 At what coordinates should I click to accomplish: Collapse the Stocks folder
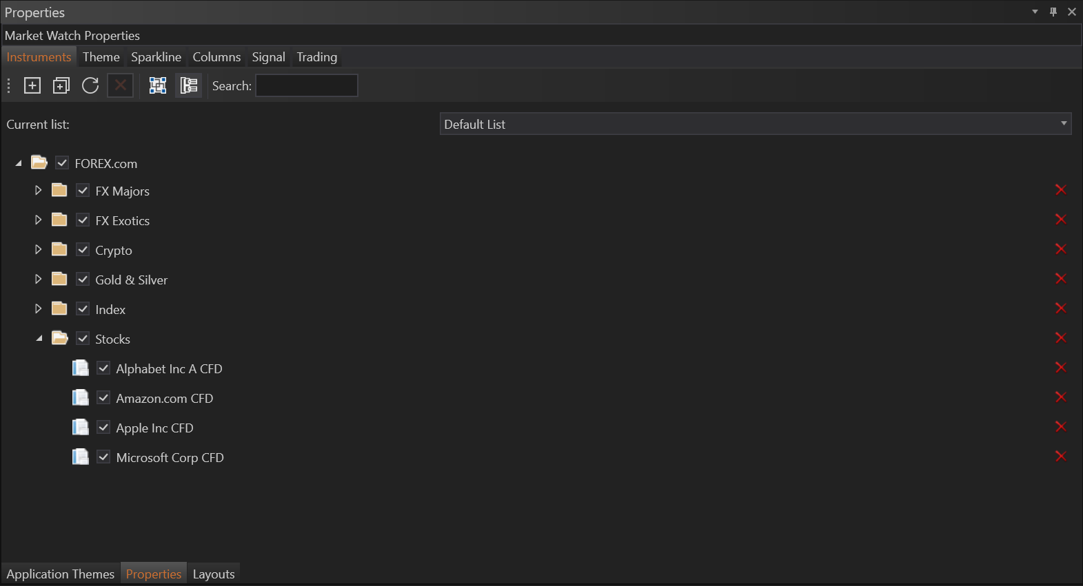(39, 338)
